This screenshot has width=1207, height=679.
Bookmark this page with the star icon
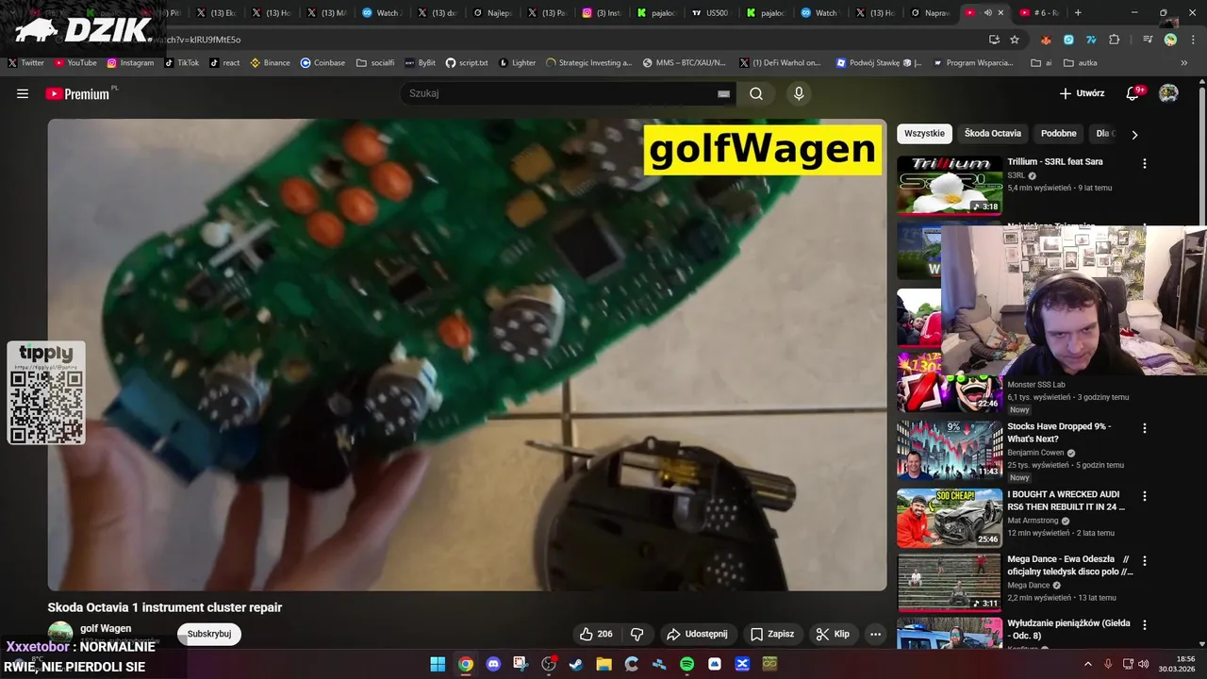(1015, 40)
